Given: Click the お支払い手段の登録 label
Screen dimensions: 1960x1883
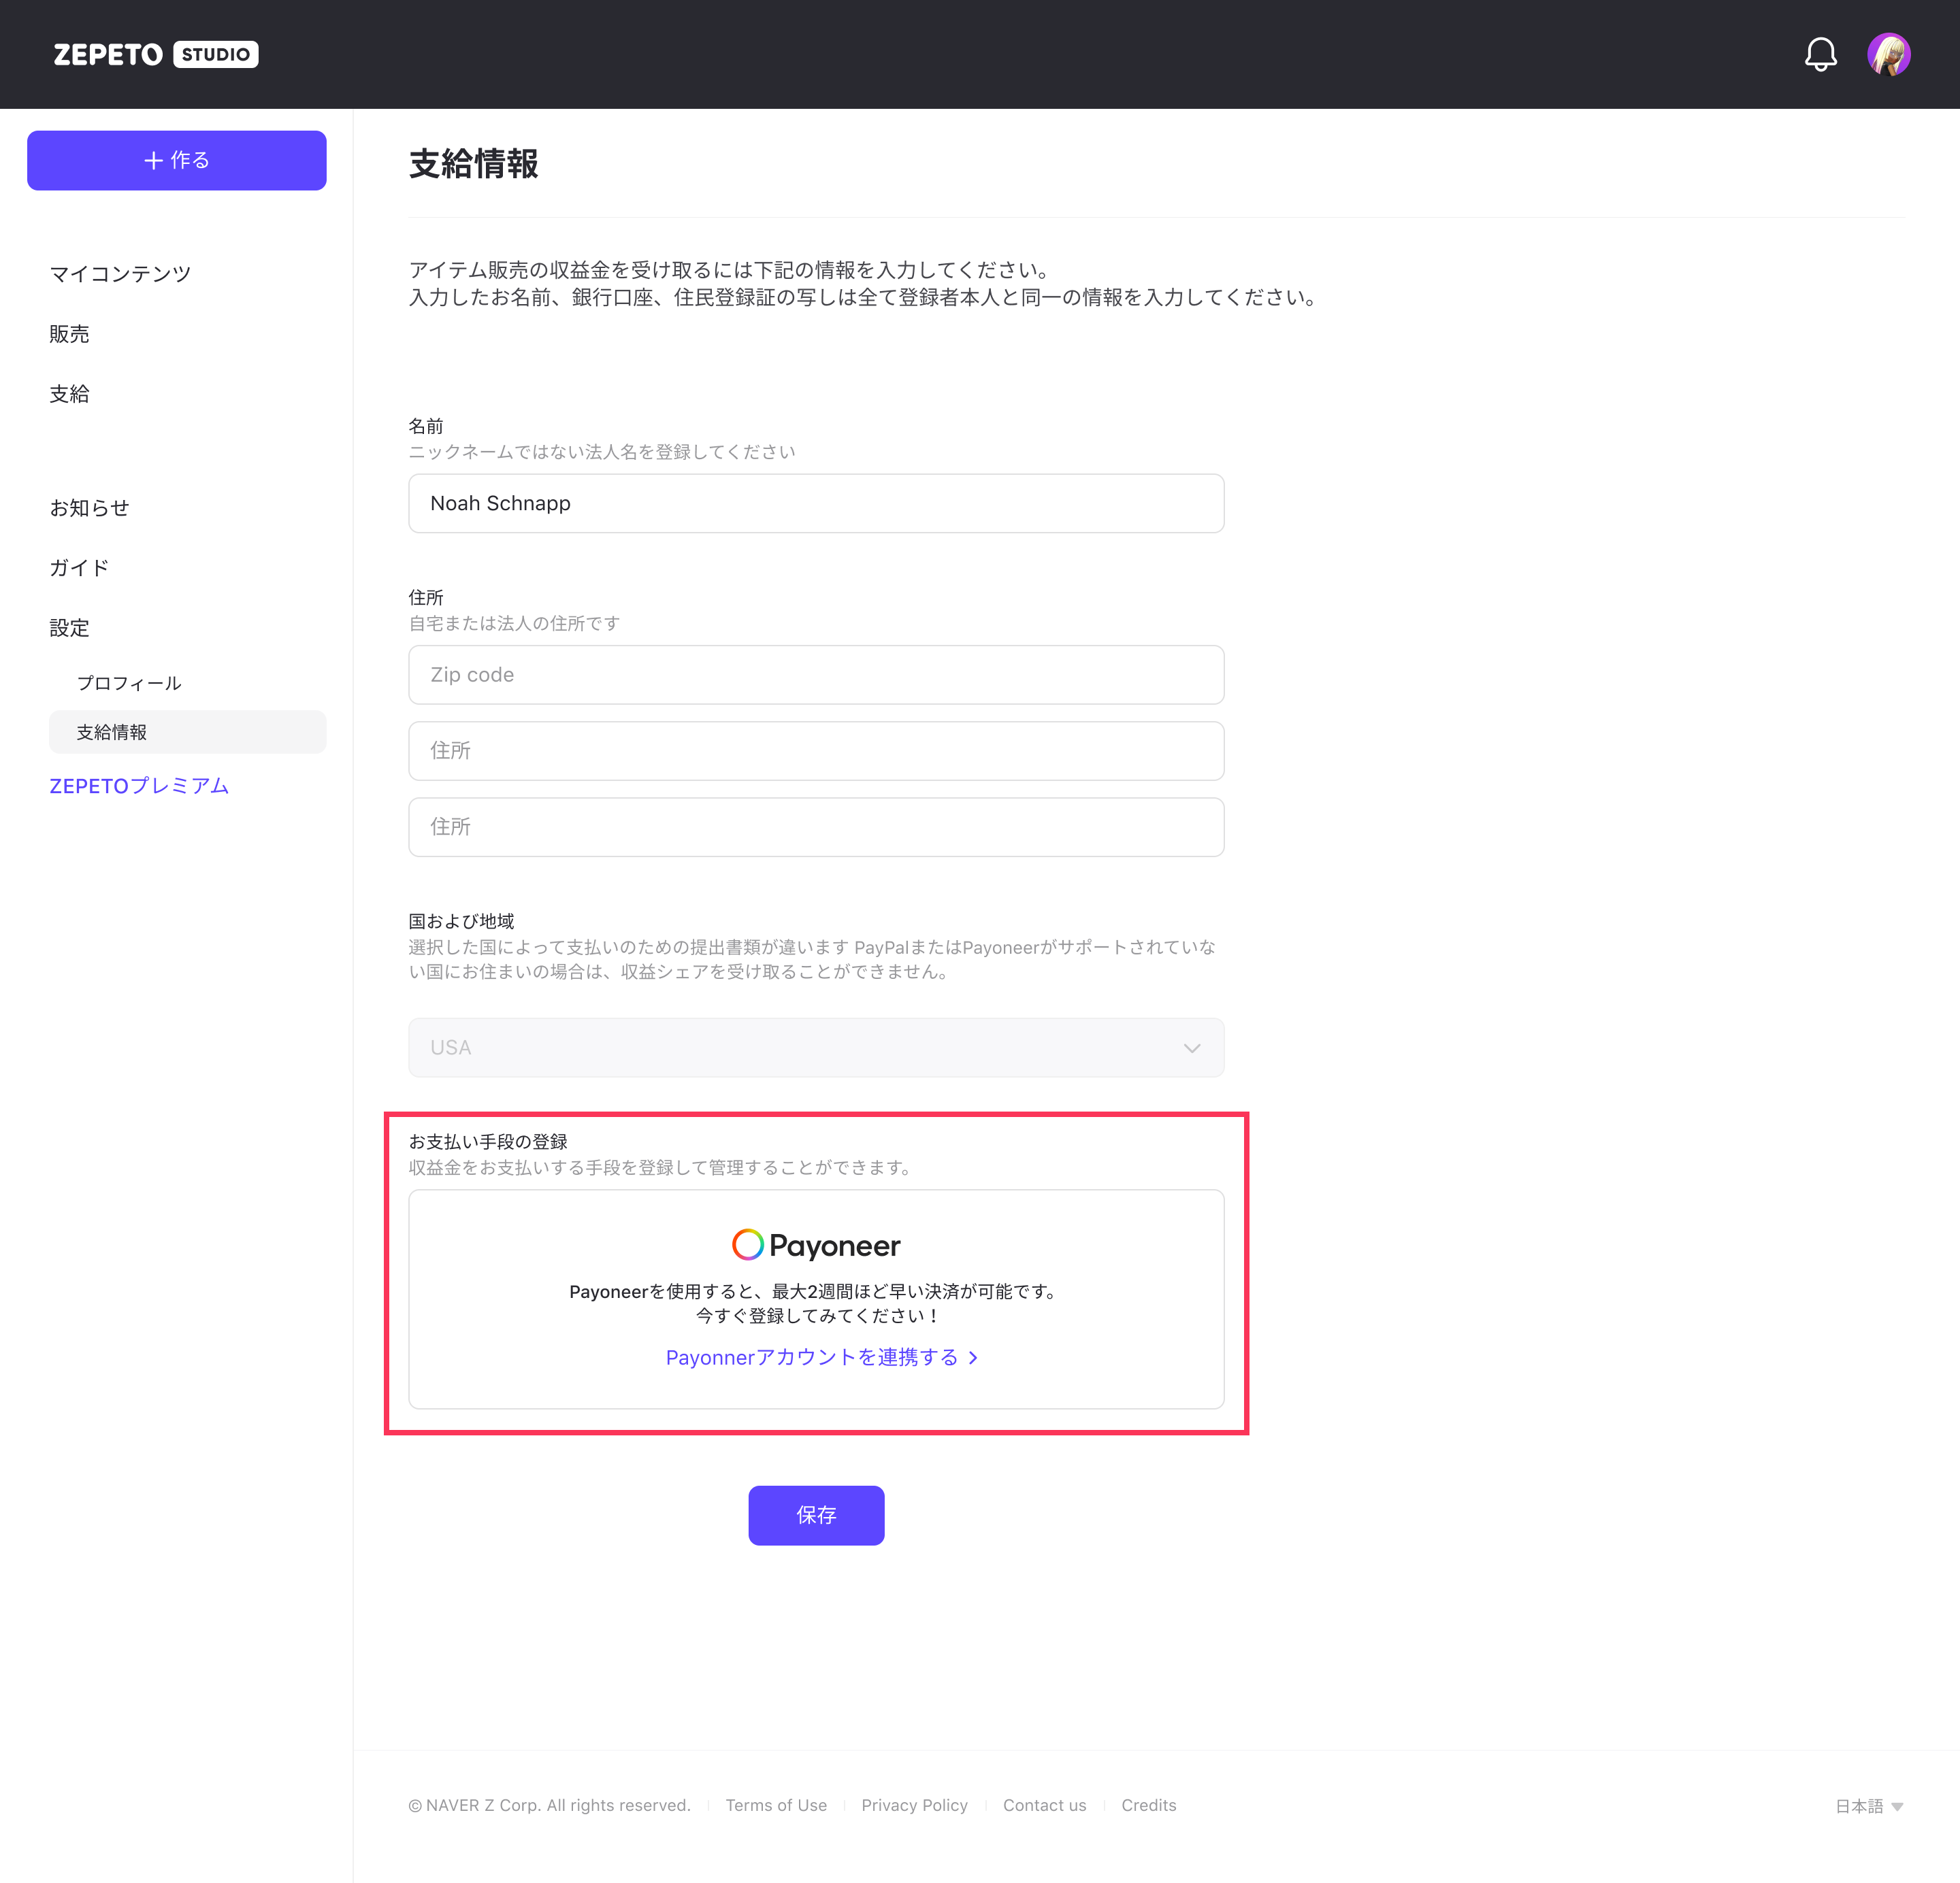Looking at the screenshot, I should 488,1142.
